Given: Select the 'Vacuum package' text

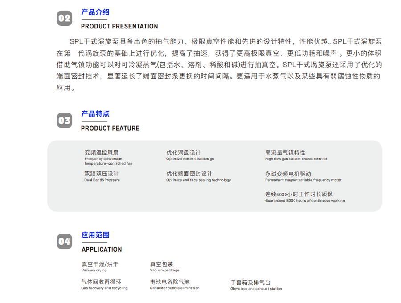Looking at the screenshot, I should click(x=164, y=271).
